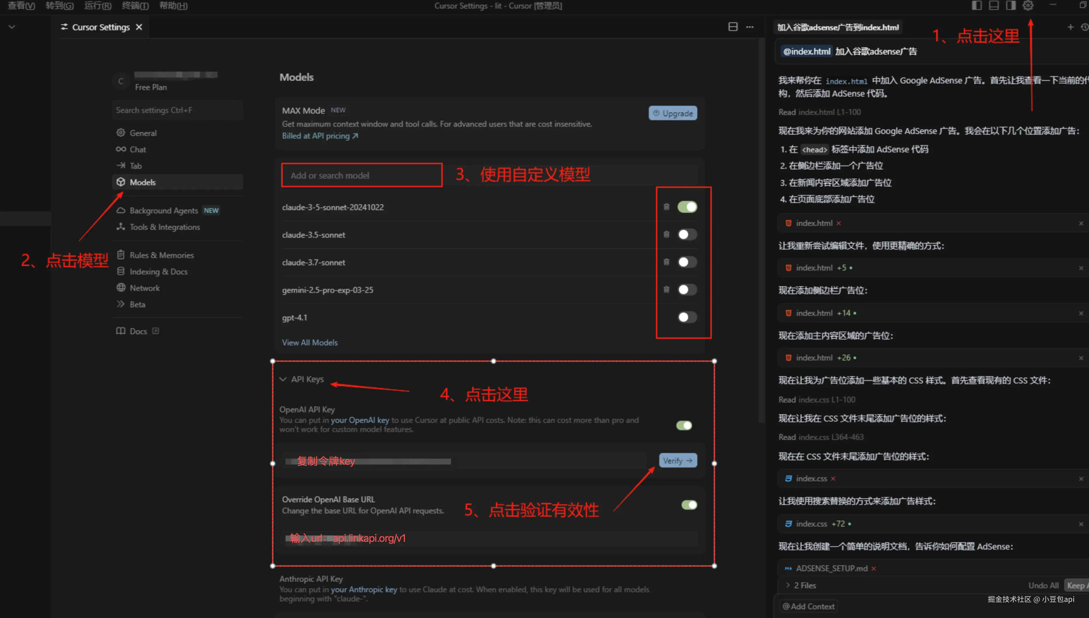1089x618 pixels.
Task: Open the View All Models link
Action: tap(310, 343)
